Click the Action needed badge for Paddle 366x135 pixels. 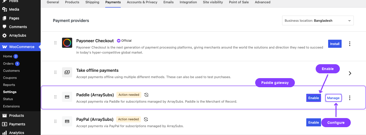click(x=129, y=95)
